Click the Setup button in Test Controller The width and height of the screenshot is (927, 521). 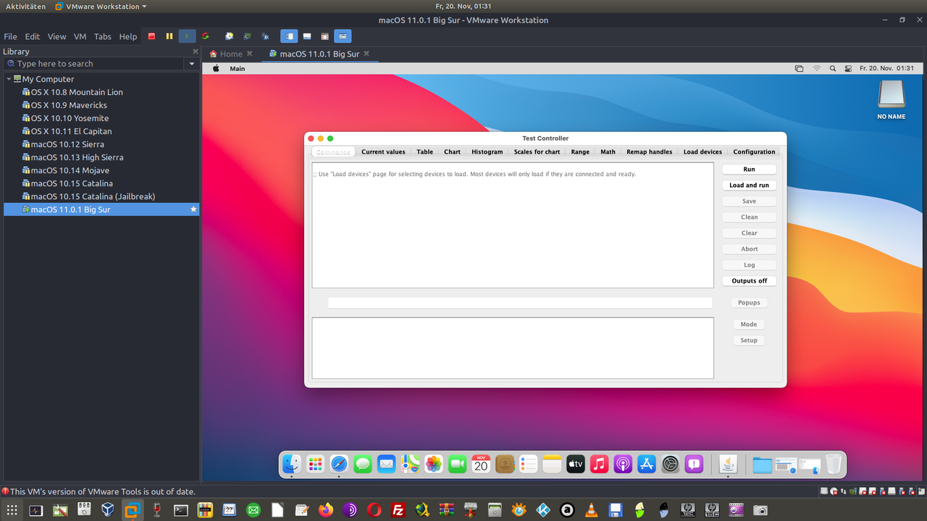click(749, 341)
